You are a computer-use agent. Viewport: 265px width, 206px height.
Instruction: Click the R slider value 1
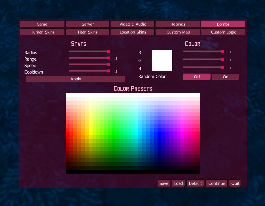coord(230,52)
